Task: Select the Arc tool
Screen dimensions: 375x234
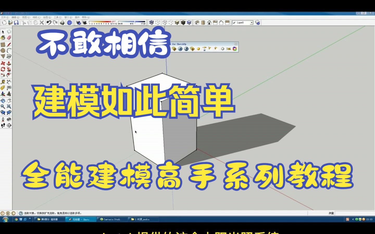Action: click(9, 50)
